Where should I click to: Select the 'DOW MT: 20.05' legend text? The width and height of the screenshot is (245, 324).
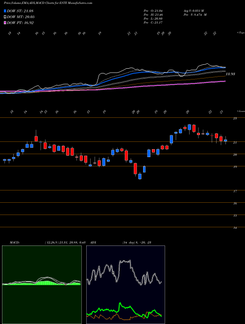[x=21, y=17]
